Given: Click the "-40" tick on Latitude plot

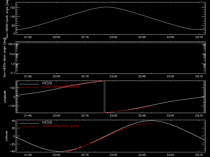Looking at the screenshot, I should (12, 152).
